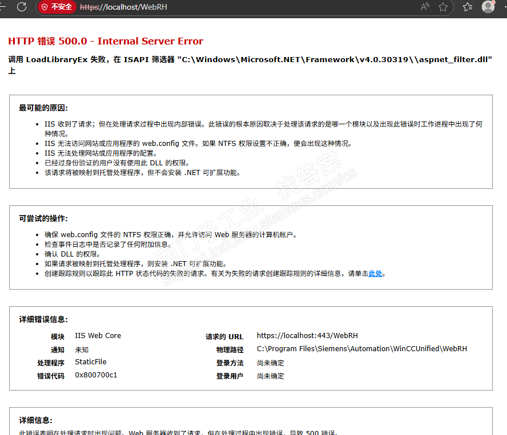Add this page to favorites star
Screen dimensions: 507x435
click(443, 7)
